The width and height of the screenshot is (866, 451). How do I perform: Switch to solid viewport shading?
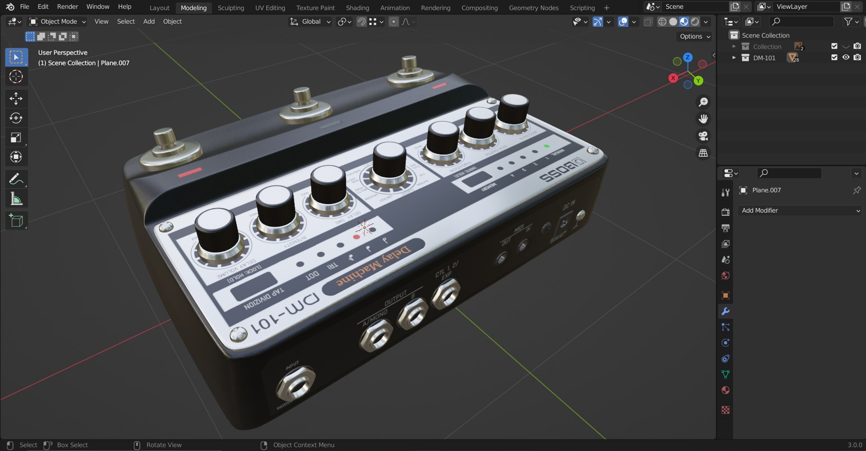673,22
